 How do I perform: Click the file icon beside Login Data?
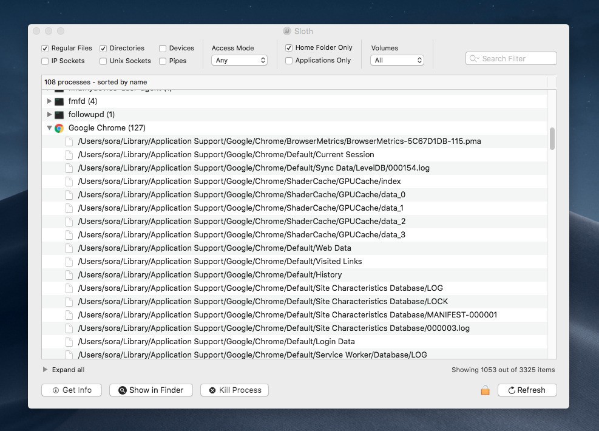point(69,342)
